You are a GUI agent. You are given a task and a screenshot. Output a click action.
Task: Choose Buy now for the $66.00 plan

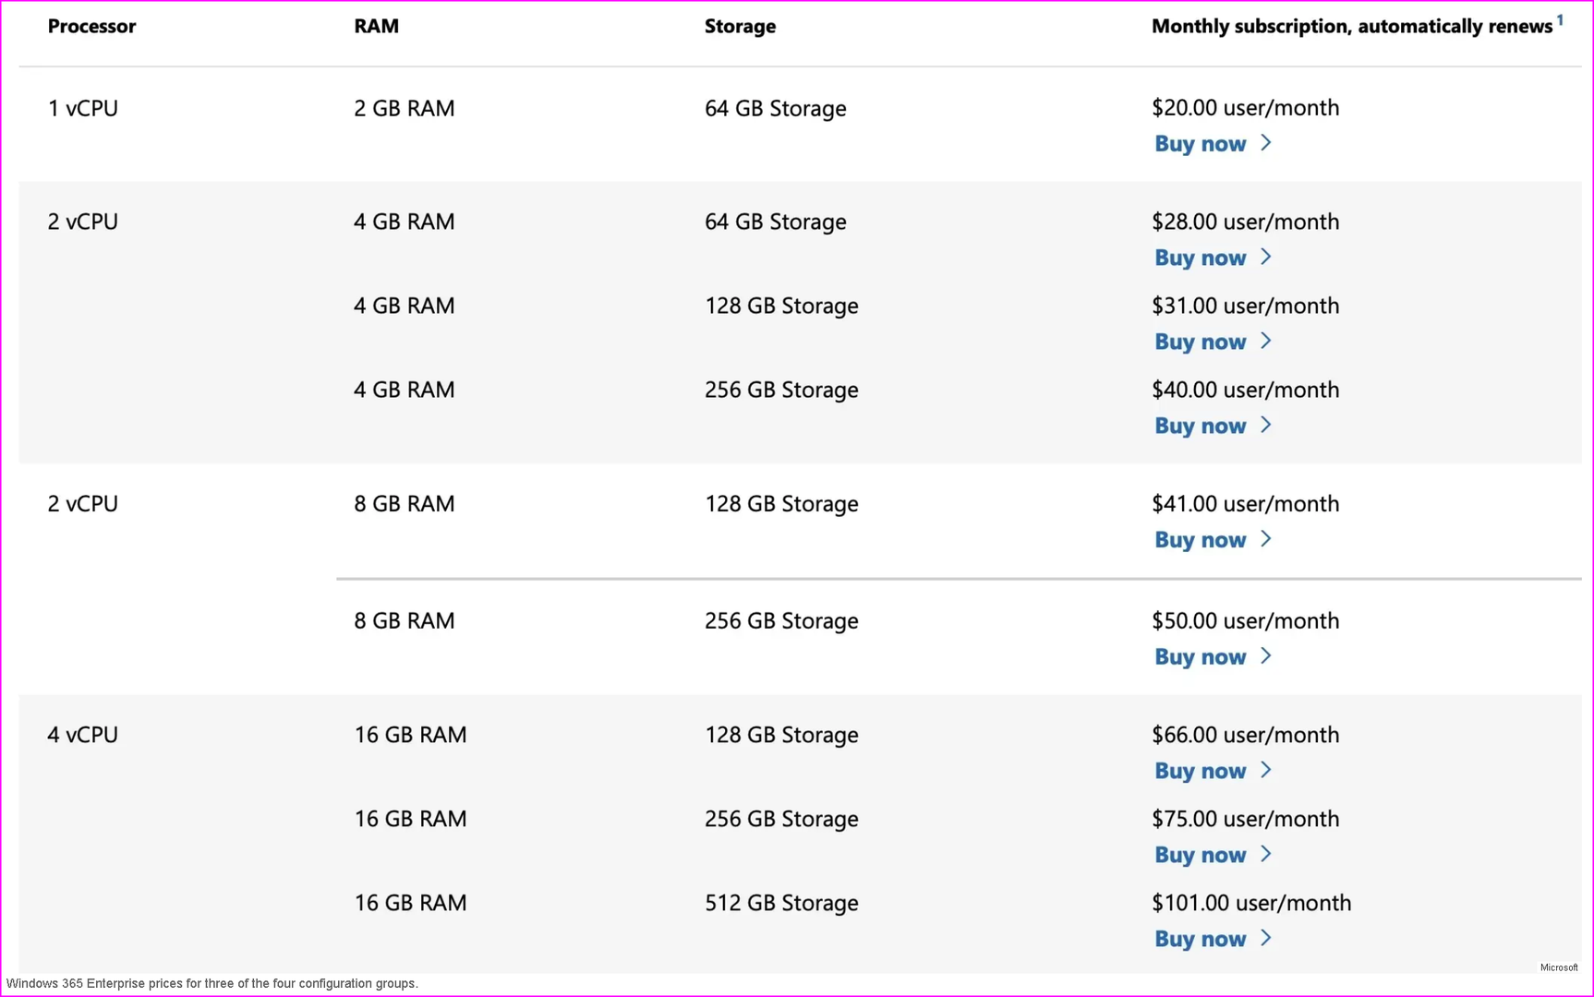coord(1200,771)
